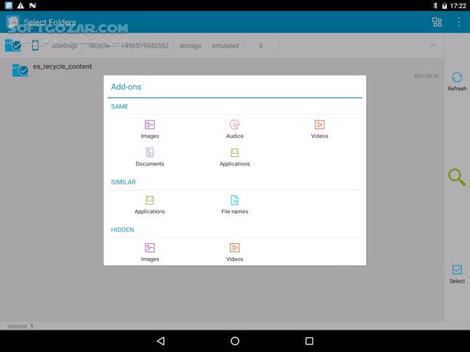This screenshot has height=352, width=470.
Task: Open Images under SAME section
Action: pos(150,129)
